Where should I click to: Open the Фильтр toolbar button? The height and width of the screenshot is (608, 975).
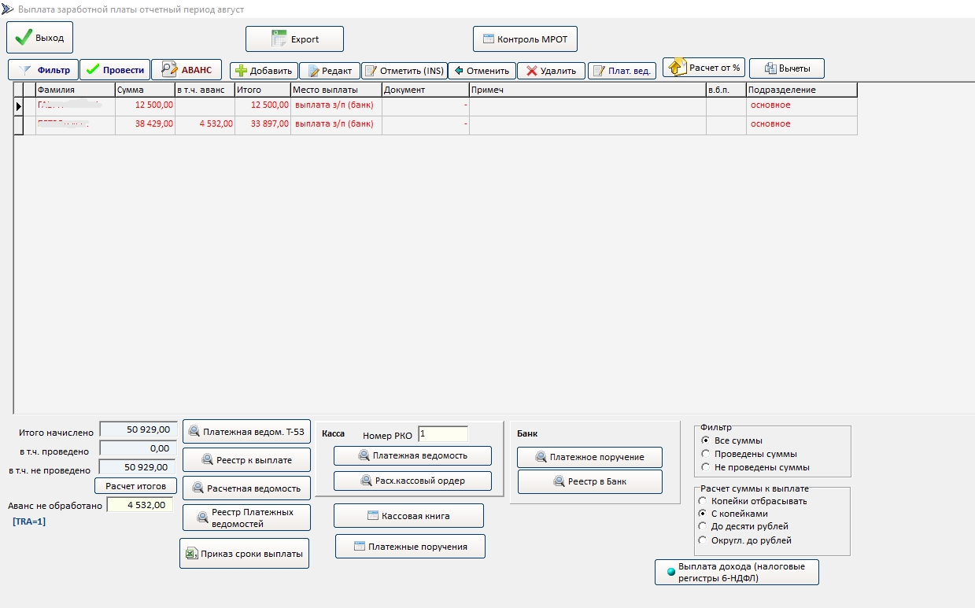[43, 70]
